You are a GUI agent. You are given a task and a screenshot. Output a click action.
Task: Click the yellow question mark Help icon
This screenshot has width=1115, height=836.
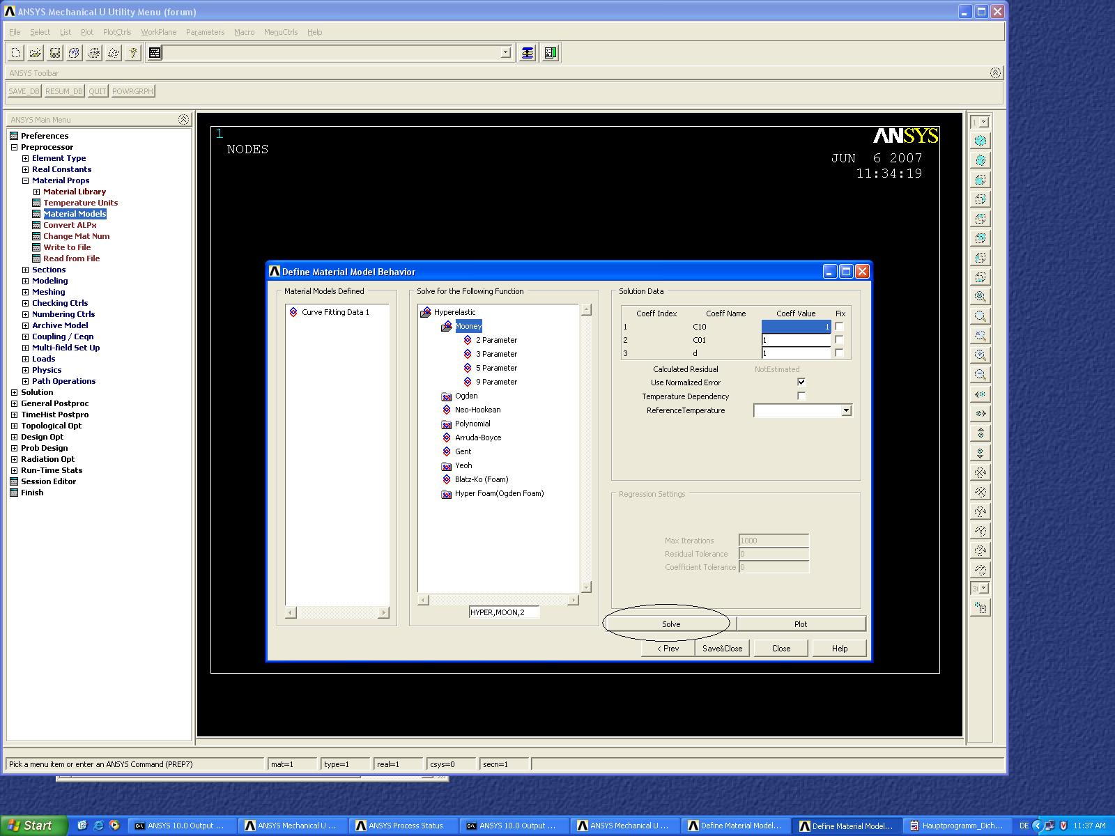tap(132, 52)
